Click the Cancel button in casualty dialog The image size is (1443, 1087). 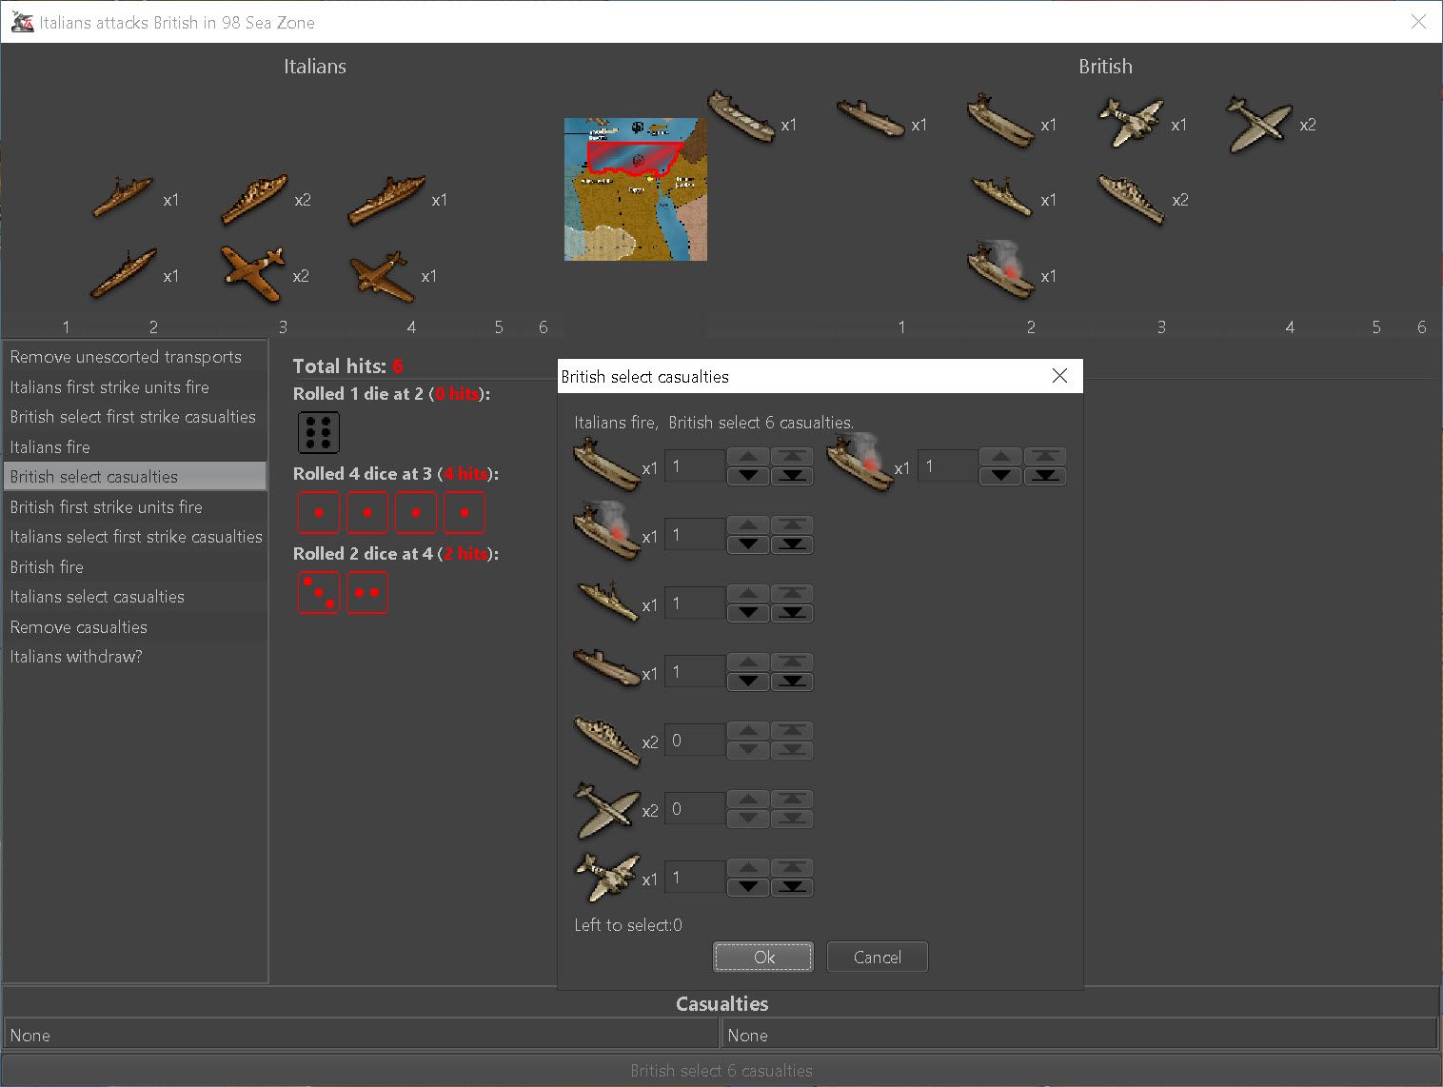pyautogui.click(x=877, y=957)
